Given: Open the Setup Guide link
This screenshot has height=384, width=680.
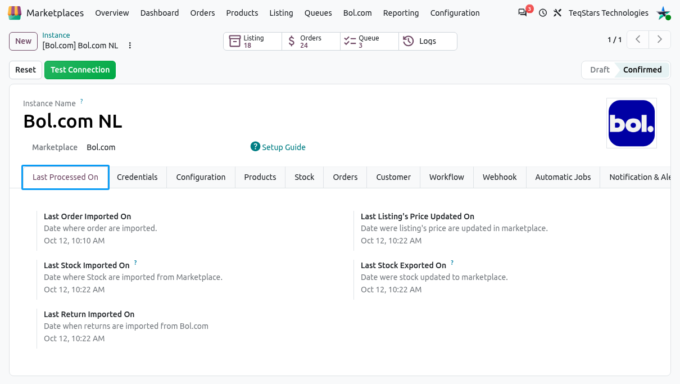Looking at the screenshot, I should (x=284, y=147).
